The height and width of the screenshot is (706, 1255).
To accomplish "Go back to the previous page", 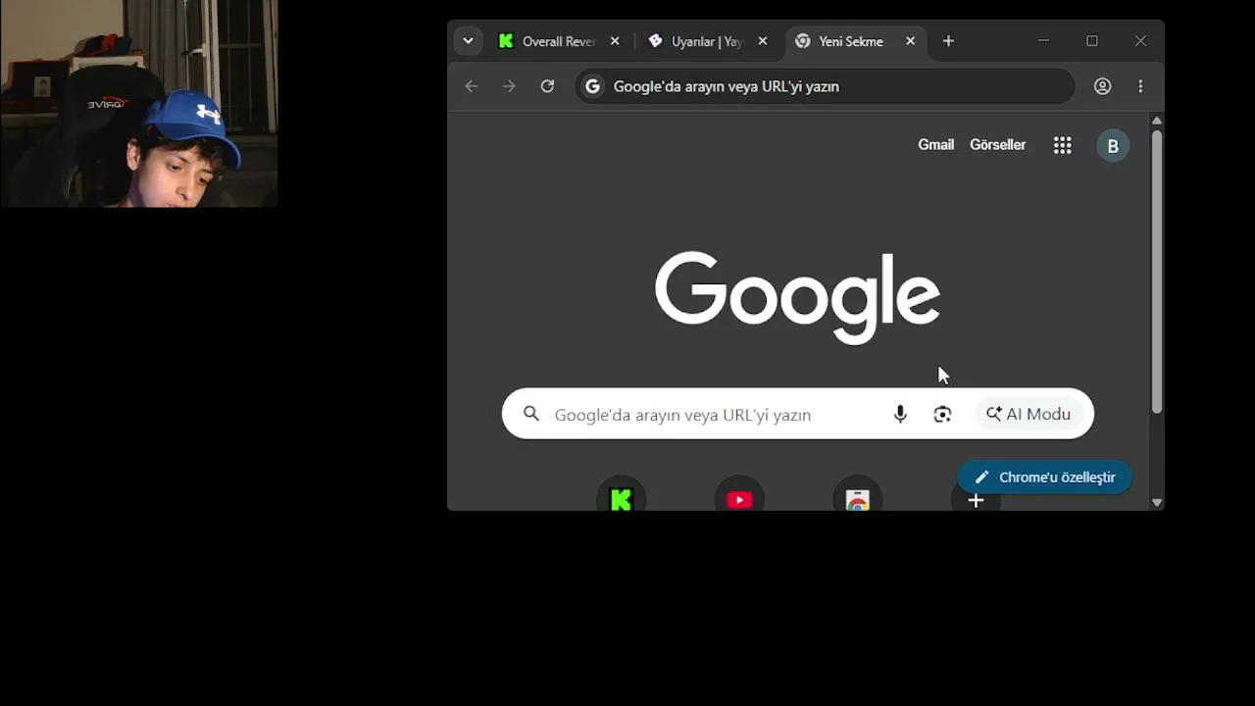I will [x=472, y=86].
